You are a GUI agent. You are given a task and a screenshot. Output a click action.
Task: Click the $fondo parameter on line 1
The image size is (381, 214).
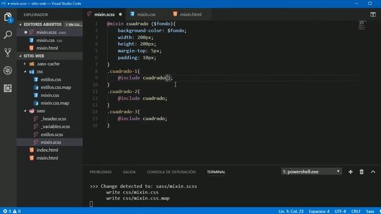162,24
